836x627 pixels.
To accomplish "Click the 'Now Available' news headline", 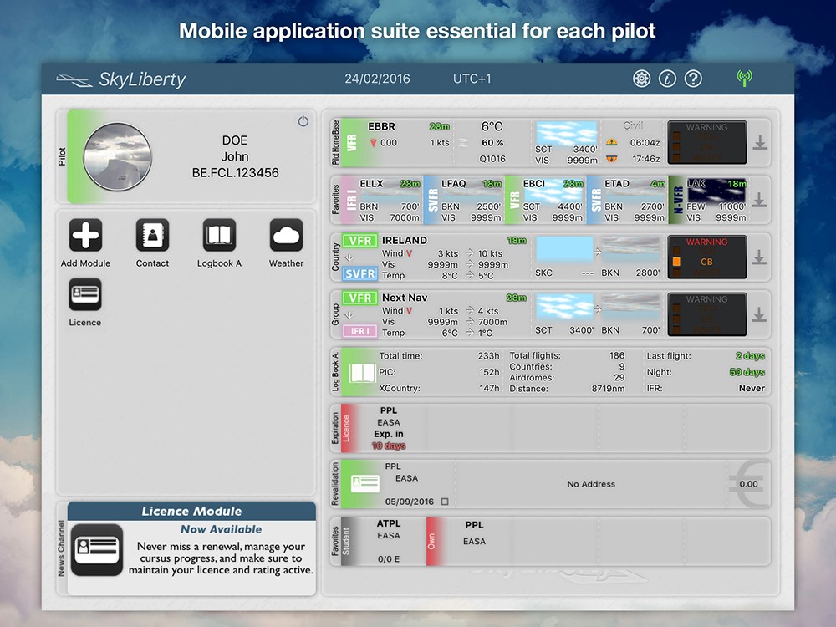I will (222, 529).
